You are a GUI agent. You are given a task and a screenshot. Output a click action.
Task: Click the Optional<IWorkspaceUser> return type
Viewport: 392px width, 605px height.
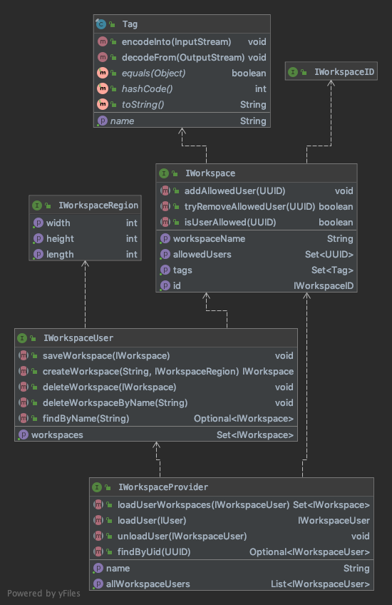click(x=309, y=551)
